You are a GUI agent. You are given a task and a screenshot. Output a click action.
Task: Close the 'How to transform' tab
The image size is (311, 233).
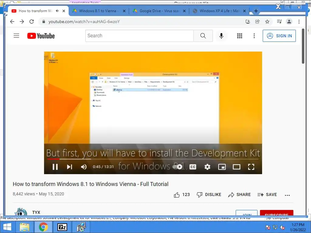64,11
